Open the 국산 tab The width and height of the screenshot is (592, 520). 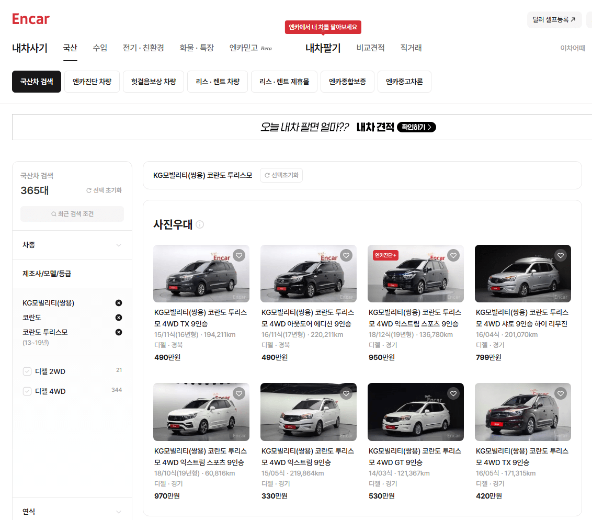(70, 48)
